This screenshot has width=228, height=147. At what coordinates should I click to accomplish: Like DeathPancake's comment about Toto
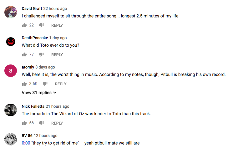pyautogui.click(x=24, y=55)
